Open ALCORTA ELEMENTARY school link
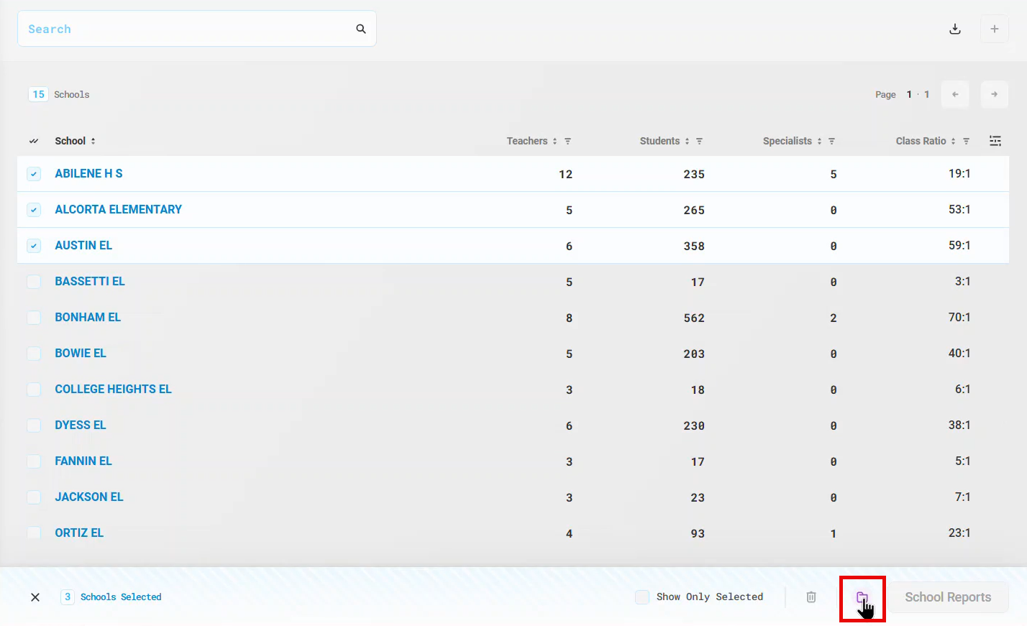Image resolution: width=1027 pixels, height=626 pixels. pyautogui.click(x=118, y=209)
